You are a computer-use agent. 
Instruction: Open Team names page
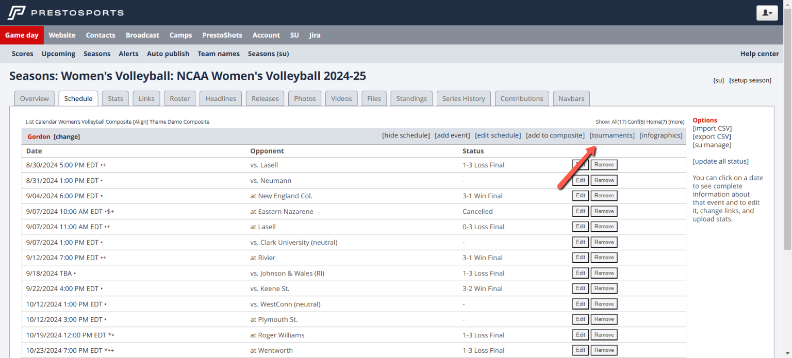pyautogui.click(x=219, y=54)
